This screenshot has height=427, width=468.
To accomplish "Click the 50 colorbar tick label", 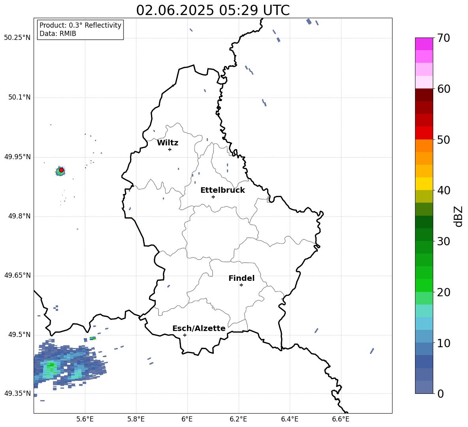I will (443, 140).
